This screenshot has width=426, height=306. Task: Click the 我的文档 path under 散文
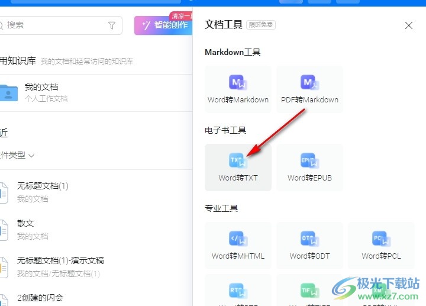pyautogui.click(x=33, y=236)
